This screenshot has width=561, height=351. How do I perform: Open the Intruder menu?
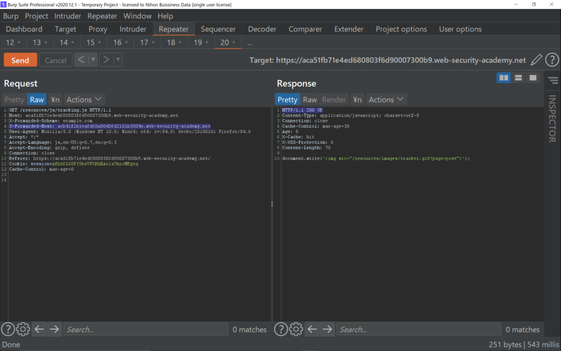68,16
